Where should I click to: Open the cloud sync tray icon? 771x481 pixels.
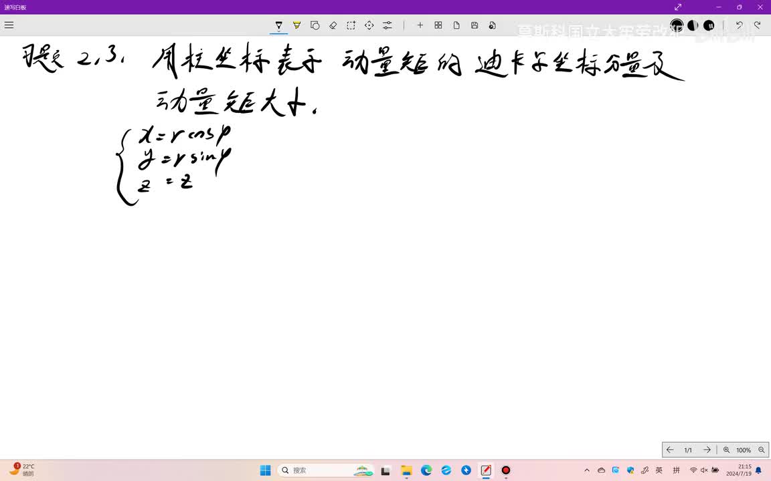[602, 470]
